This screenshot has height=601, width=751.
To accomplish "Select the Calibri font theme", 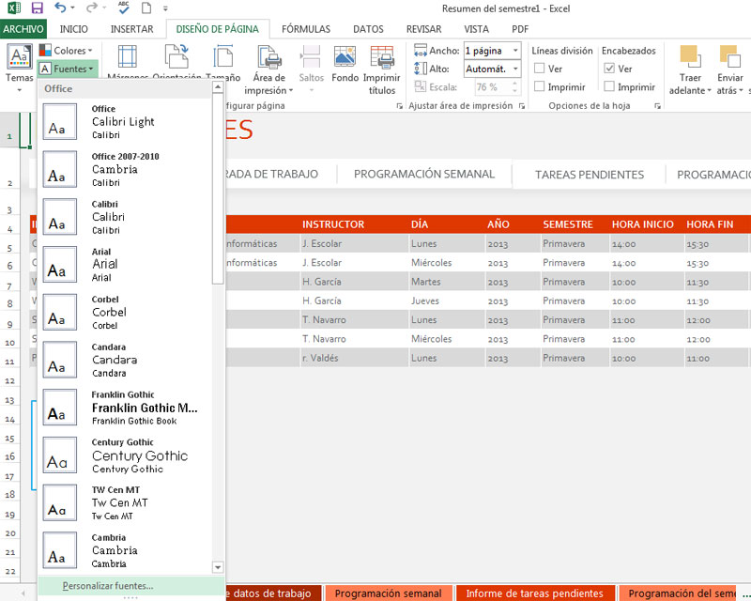I will [x=126, y=217].
